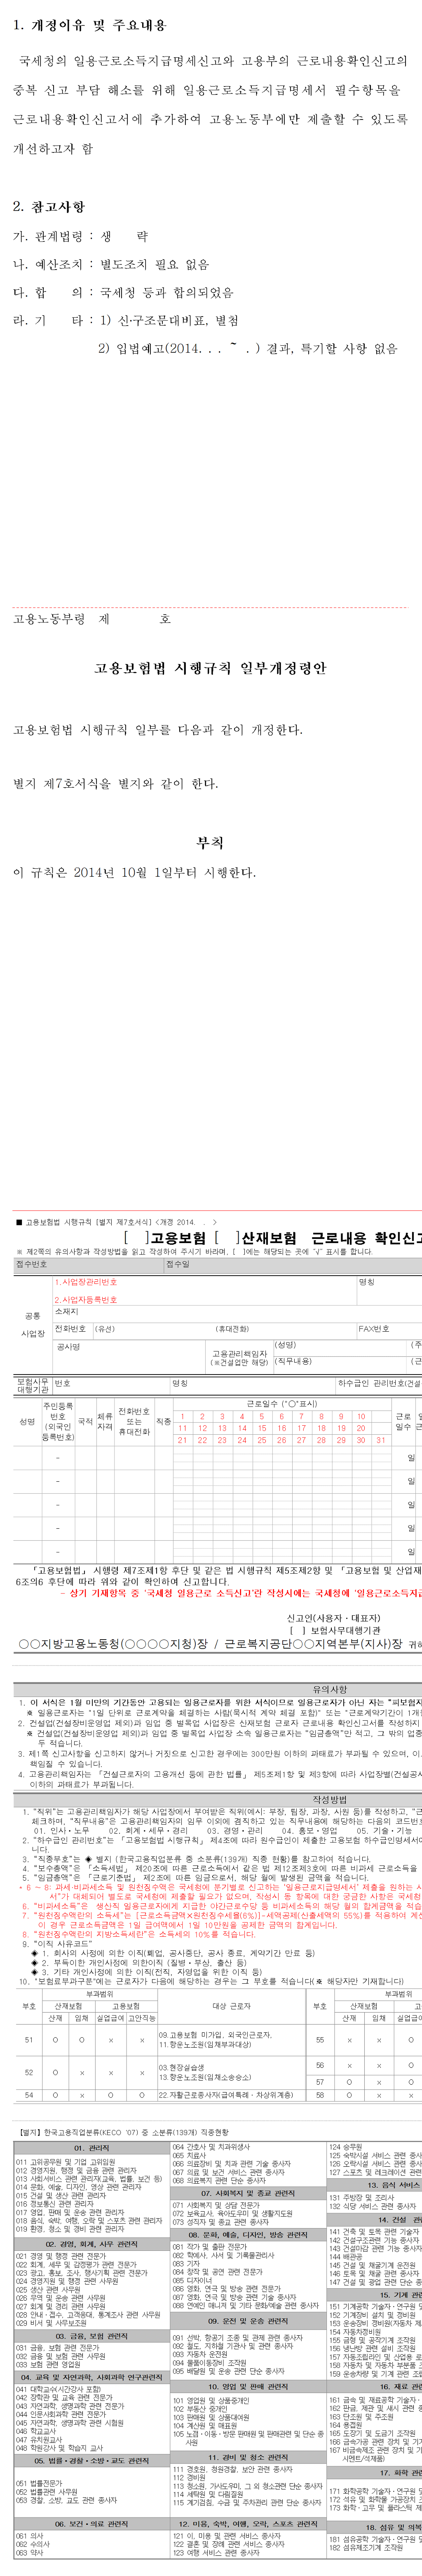Click the 접수번호 field in the form
Viewport: 422px width, 2576px height.
[88, 1265]
